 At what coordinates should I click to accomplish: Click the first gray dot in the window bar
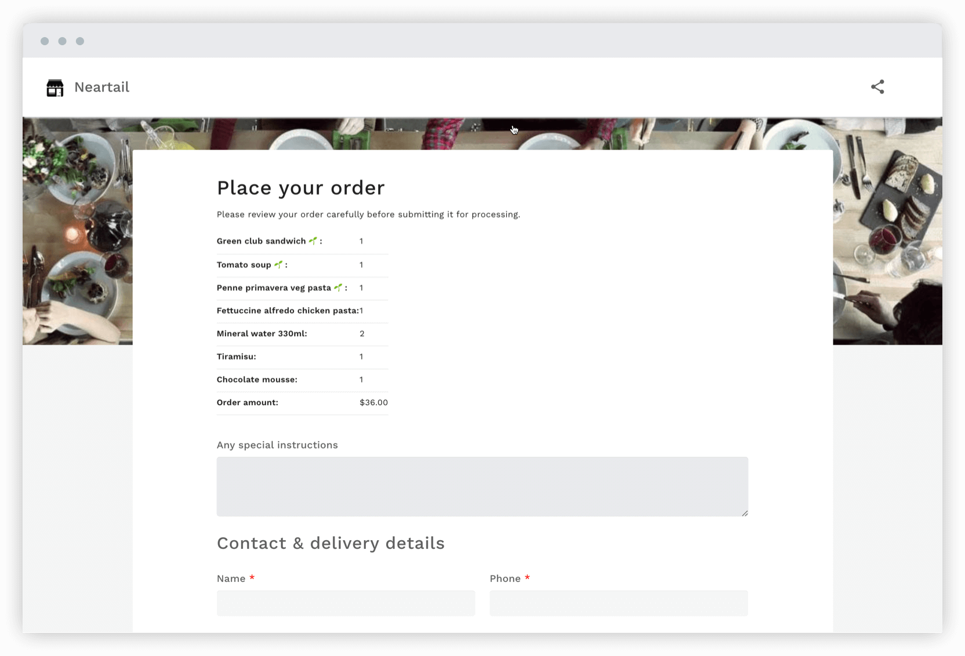click(45, 41)
